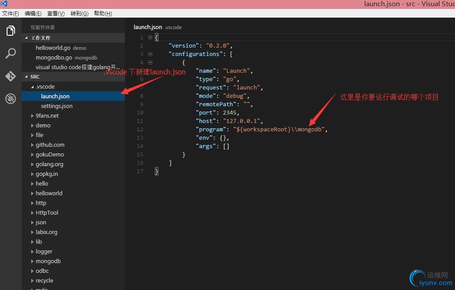This screenshot has width=455, height=290.
Task: Expand the golang.org folder
Action: (x=32, y=164)
